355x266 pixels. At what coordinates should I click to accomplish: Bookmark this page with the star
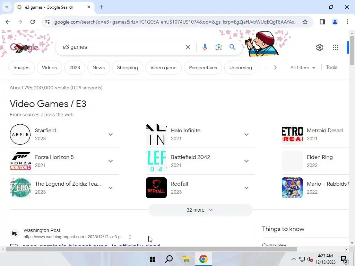[x=305, y=22]
